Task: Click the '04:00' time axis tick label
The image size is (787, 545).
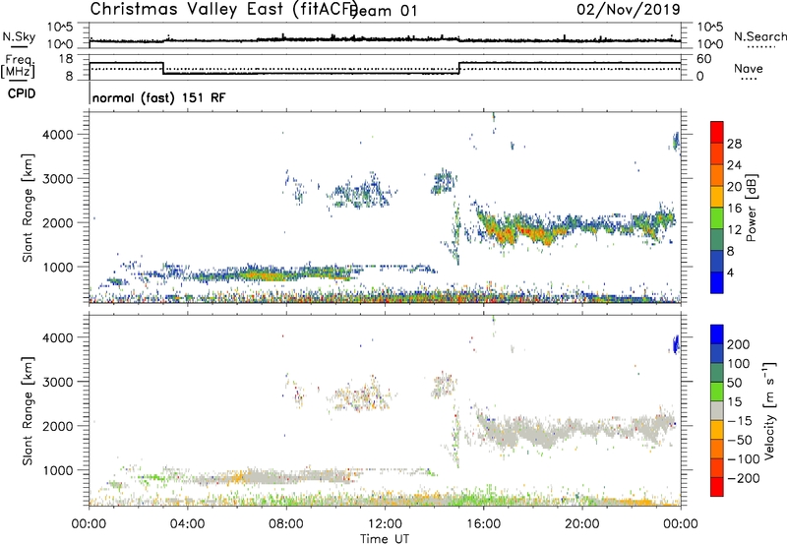Action: (187, 524)
